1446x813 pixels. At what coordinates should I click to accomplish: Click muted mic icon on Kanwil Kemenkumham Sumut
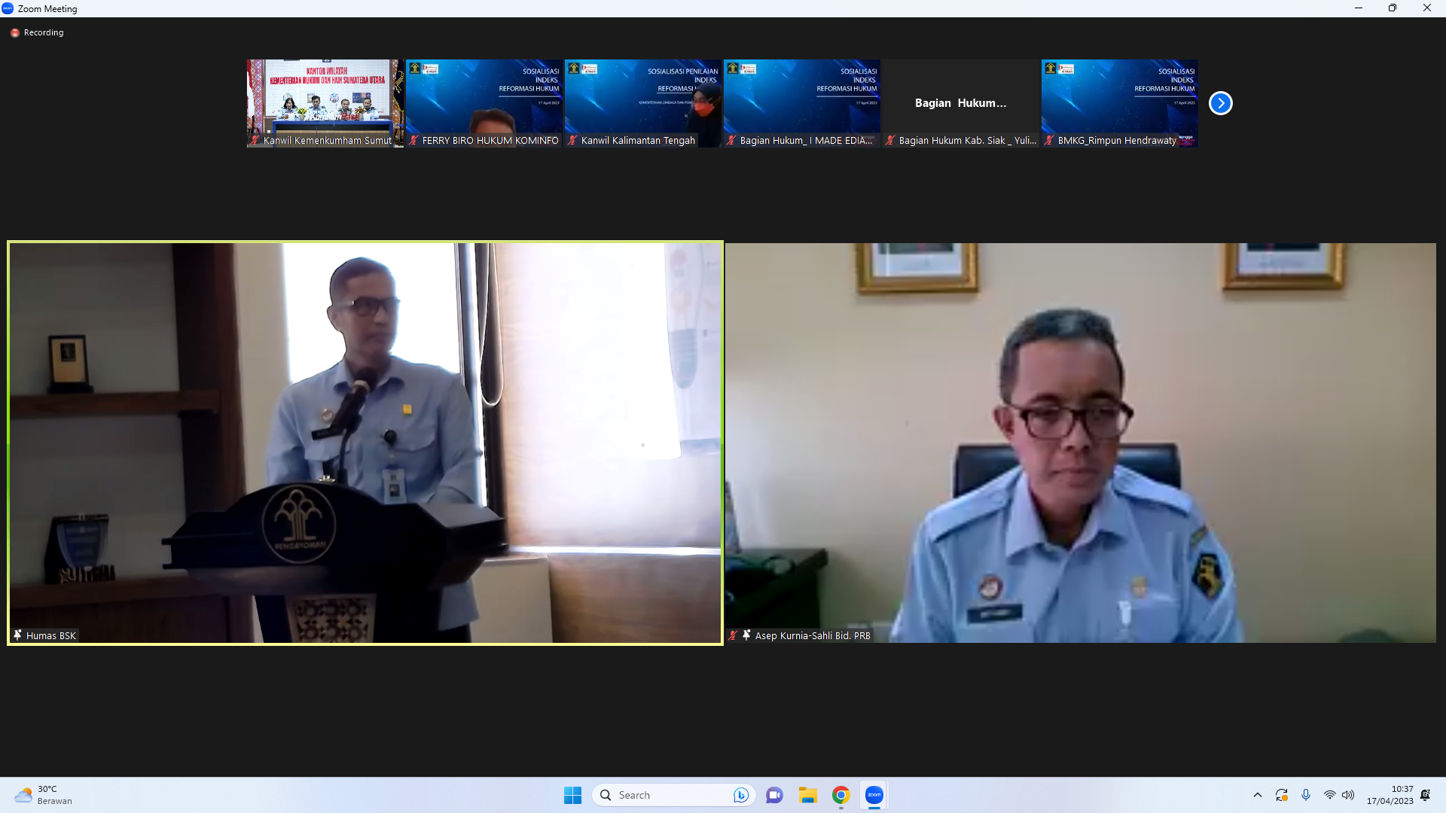255,140
